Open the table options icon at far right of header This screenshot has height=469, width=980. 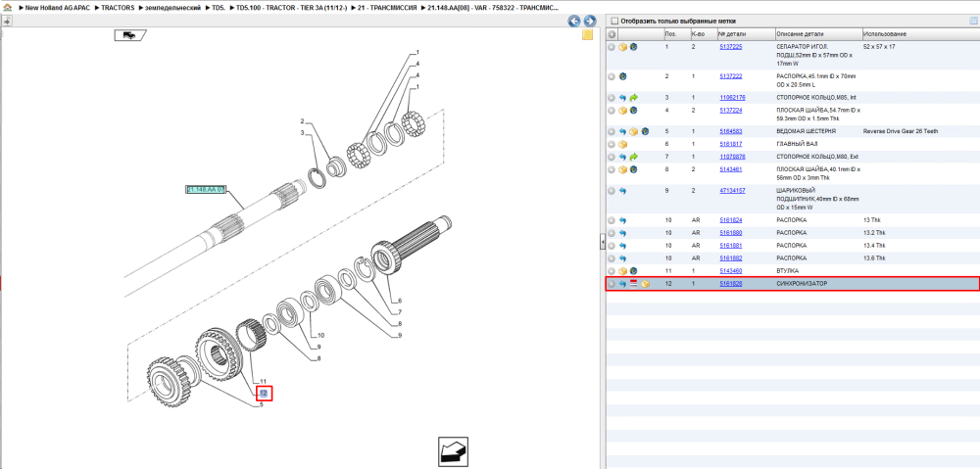coord(972,21)
